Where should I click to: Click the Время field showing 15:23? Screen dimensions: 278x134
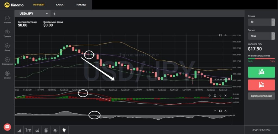[x=260, y=36]
